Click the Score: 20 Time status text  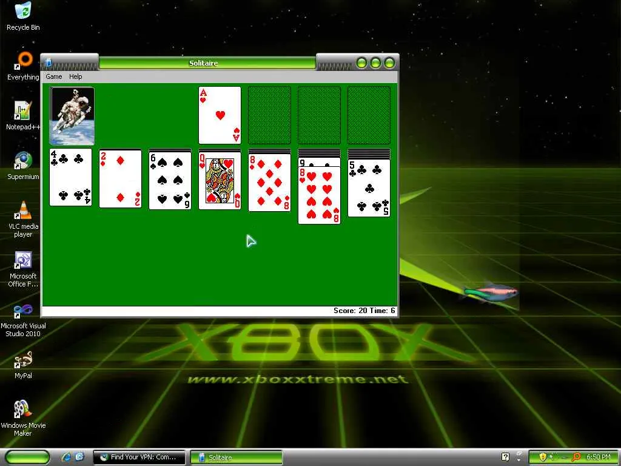click(x=364, y=311)
